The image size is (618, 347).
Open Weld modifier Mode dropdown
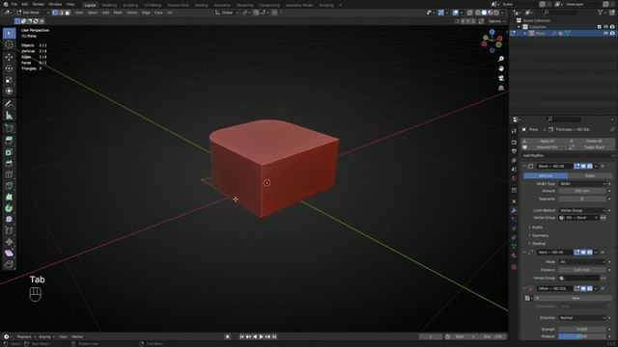tap(582, 261)
